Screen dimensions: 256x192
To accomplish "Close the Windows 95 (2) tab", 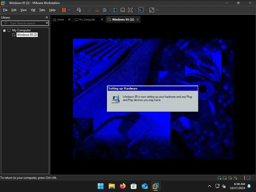I will pyautogui.click(x=138, y=19).
